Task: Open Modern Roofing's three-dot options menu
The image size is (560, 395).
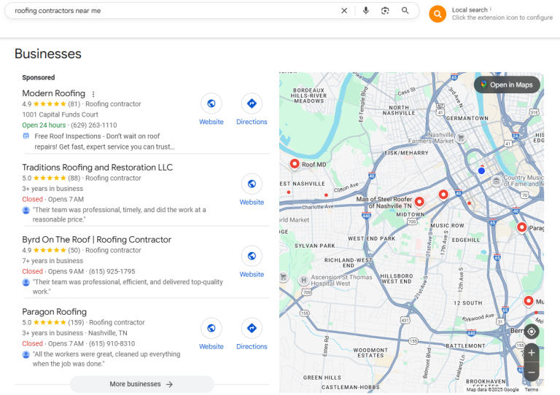Action: [x=93, y=94]
